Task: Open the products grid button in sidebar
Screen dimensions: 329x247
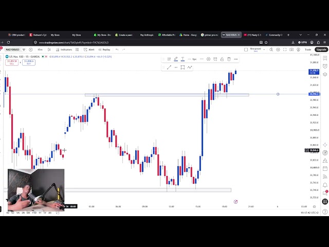Action: click(x=325, y=201)
